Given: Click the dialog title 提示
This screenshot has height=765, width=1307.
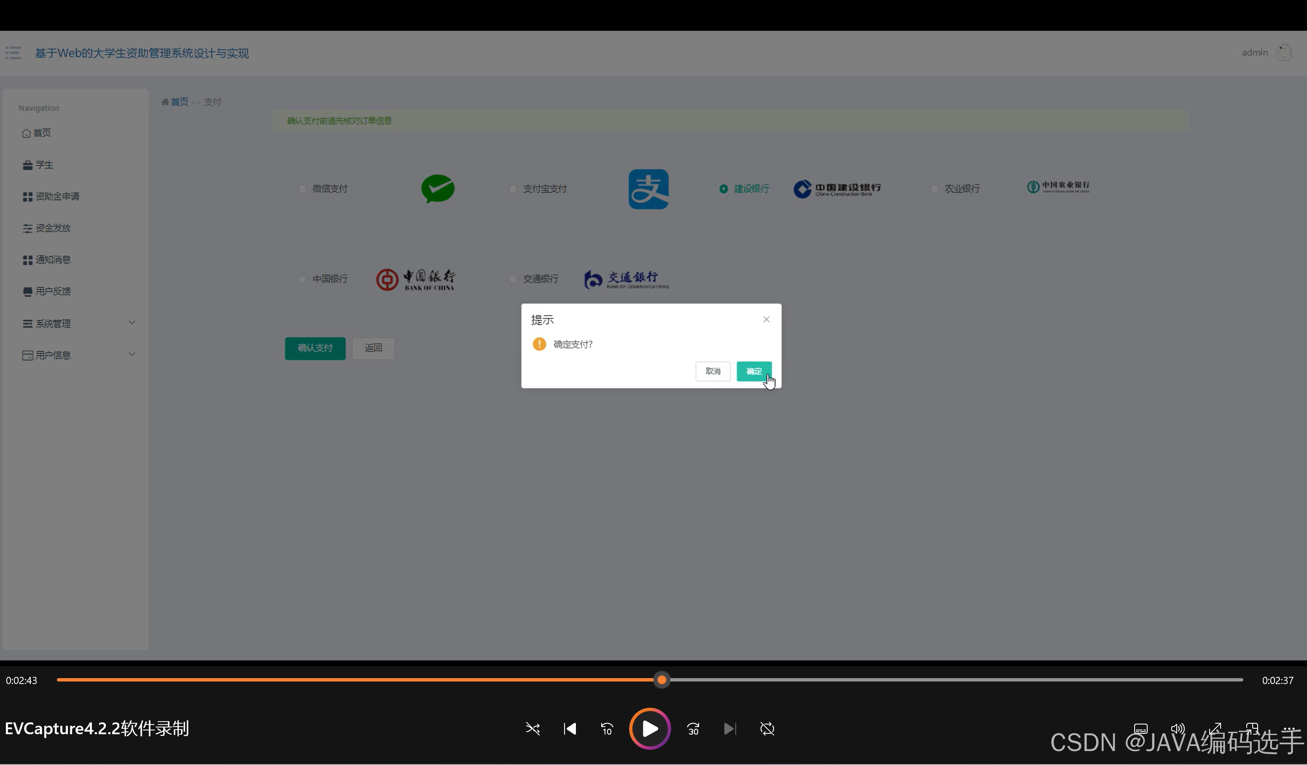Looking at the screenshot, I should pyautogui.click(x=542, y=320).
